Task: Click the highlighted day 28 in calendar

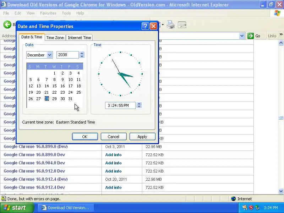Action: point(47,99)
